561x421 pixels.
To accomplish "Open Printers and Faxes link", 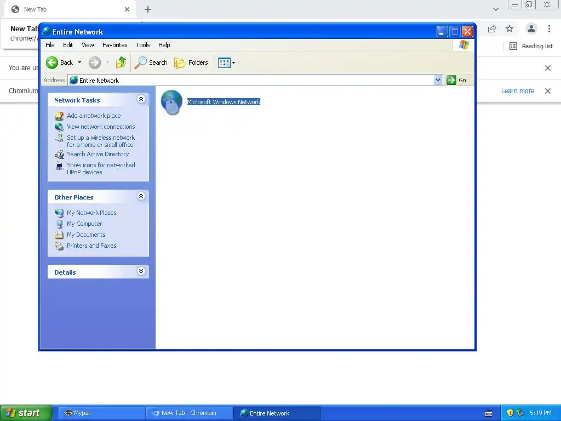I will click(91, 246).
